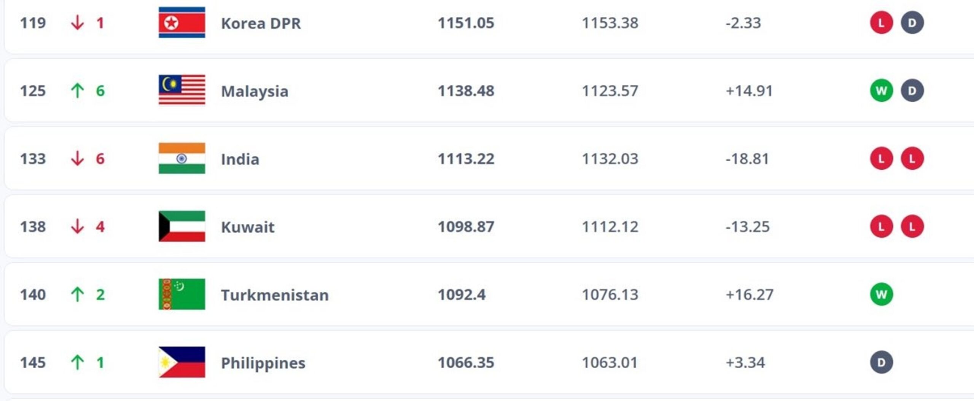Click Philippines' grey D result badge
This screenshot has height=401, width=974.
click(882, 362)
